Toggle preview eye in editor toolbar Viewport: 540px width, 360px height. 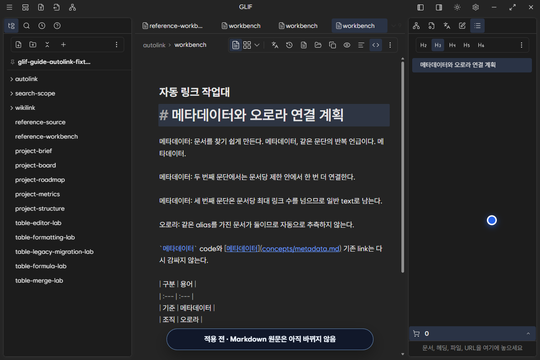[x=347, y=45]
